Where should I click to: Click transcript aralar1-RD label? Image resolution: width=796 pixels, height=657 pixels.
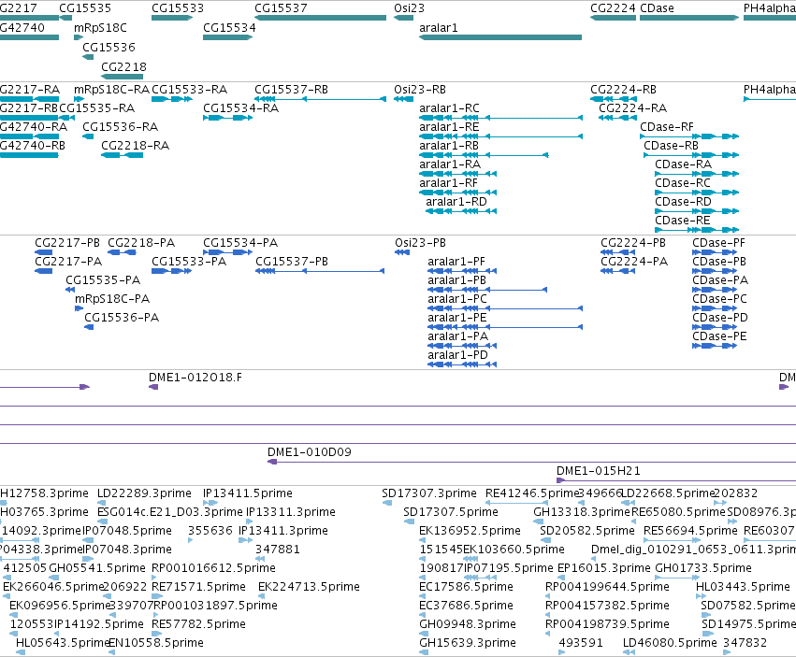(x=456, y=202)
